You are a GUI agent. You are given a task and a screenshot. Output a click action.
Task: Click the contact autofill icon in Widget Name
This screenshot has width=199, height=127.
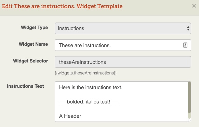coord(185,45)
